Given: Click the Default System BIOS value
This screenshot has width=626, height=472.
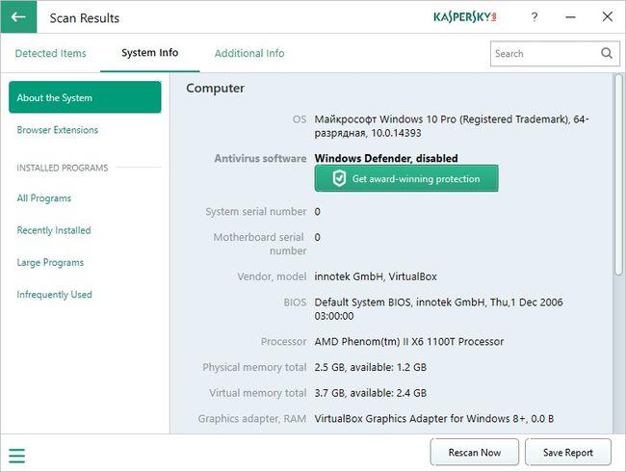Looking at the screenshot, I should (438, 308).
